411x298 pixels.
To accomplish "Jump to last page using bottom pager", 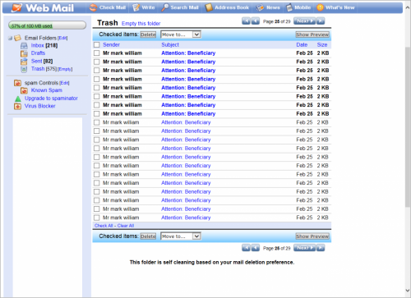I will [x=321, y=248].
